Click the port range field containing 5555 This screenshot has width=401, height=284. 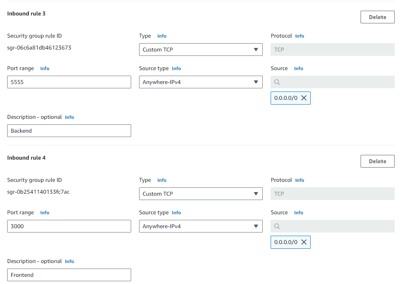(x=69, y=82)
